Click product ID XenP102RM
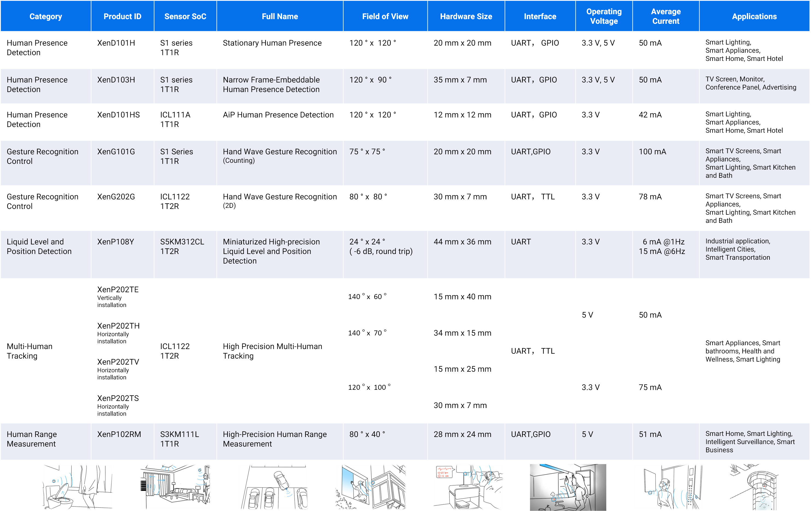811x511 pixels. tap(119, 434)
